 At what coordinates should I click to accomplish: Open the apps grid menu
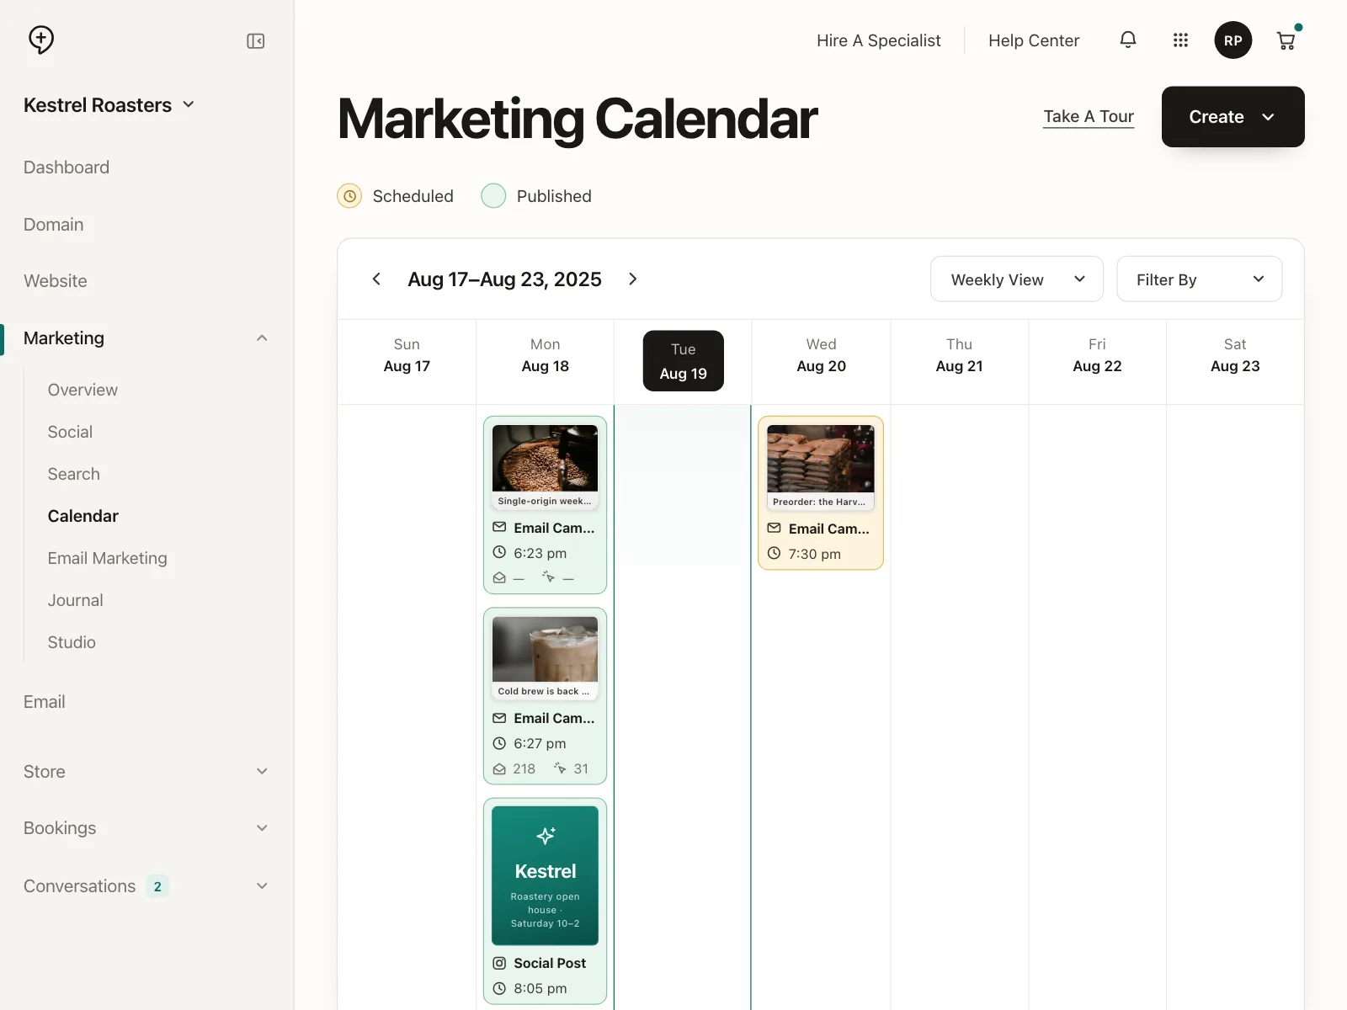tap(1180, 40)
